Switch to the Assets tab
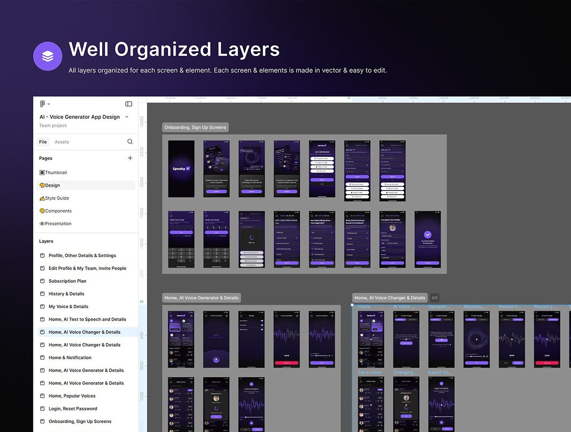This screenshot has width=571, height=432. click(62, 142)
